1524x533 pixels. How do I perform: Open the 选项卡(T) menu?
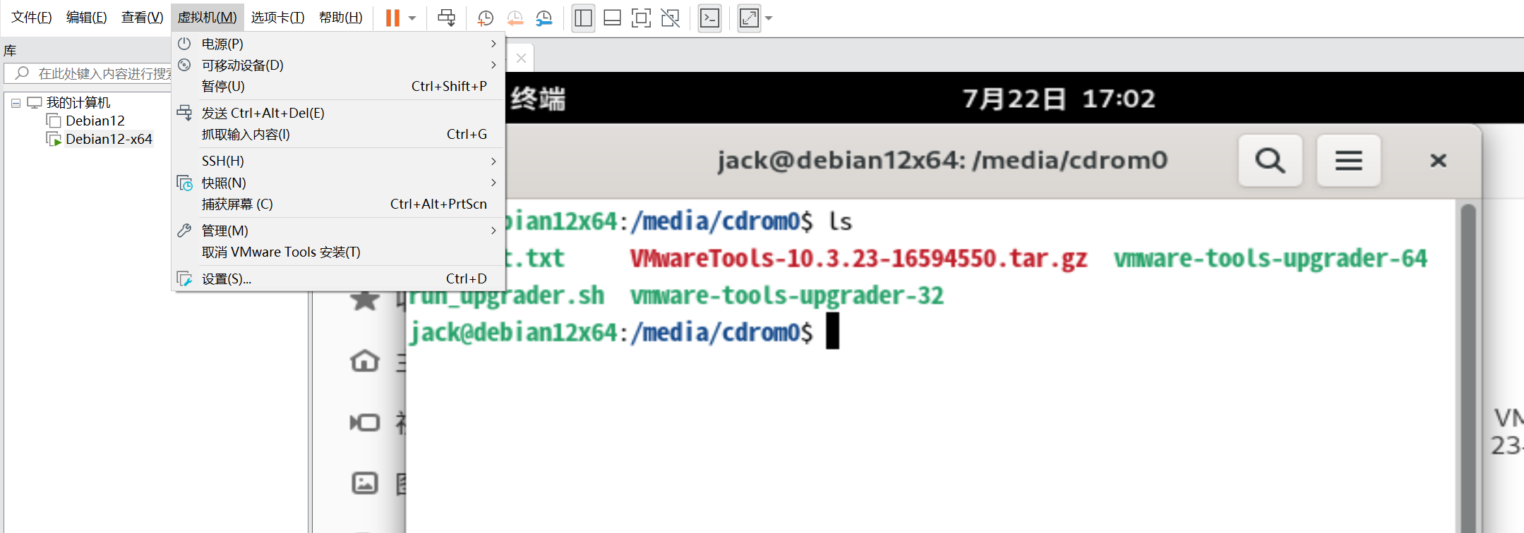point(277,18)
